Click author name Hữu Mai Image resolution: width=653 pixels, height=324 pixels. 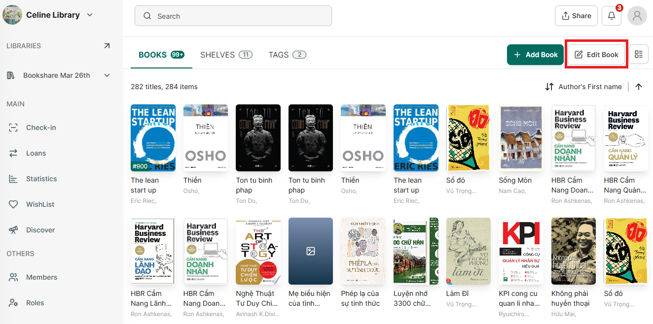tap(564, 314)
